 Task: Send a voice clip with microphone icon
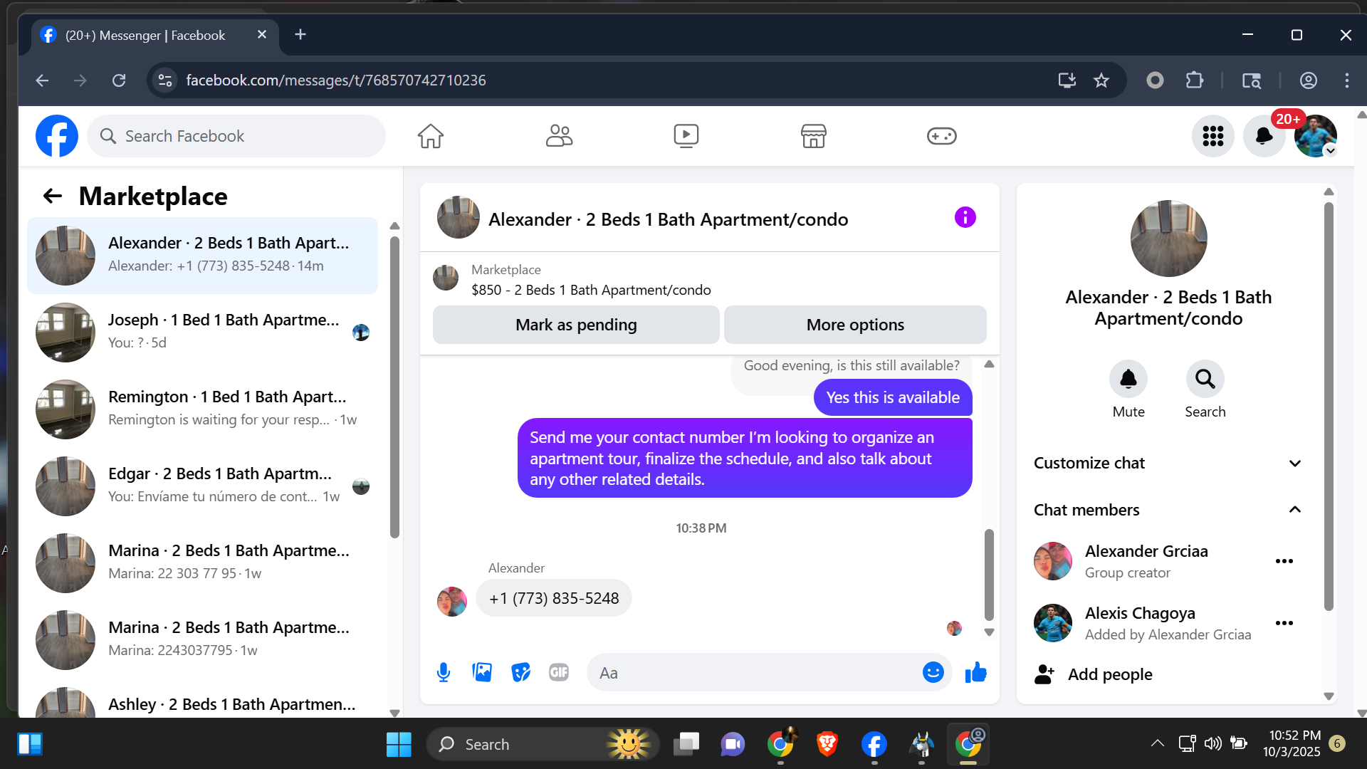[x=444, y=672]
